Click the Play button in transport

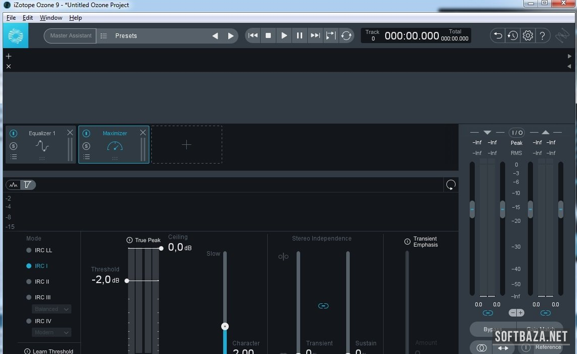tap(284, 35)
